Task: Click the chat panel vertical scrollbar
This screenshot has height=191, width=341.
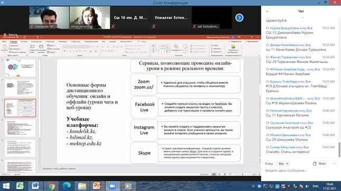Action: (x=339, y=149)
